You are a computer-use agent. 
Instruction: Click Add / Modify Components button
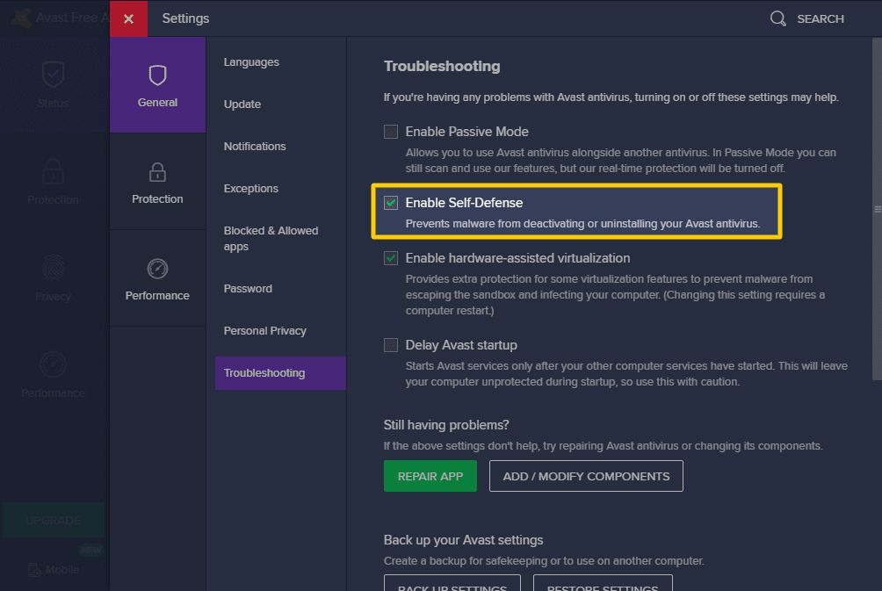coord(586,476)
